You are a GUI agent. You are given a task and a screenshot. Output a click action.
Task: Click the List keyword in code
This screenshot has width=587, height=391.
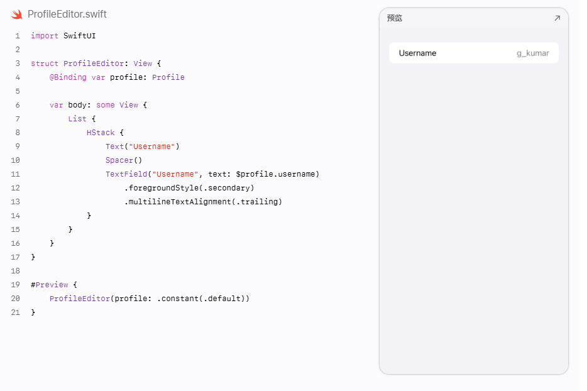click(77, 119)
